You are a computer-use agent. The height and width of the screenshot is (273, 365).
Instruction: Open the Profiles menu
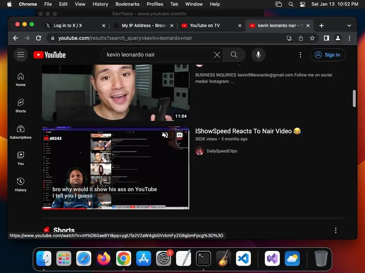(155, 4)
